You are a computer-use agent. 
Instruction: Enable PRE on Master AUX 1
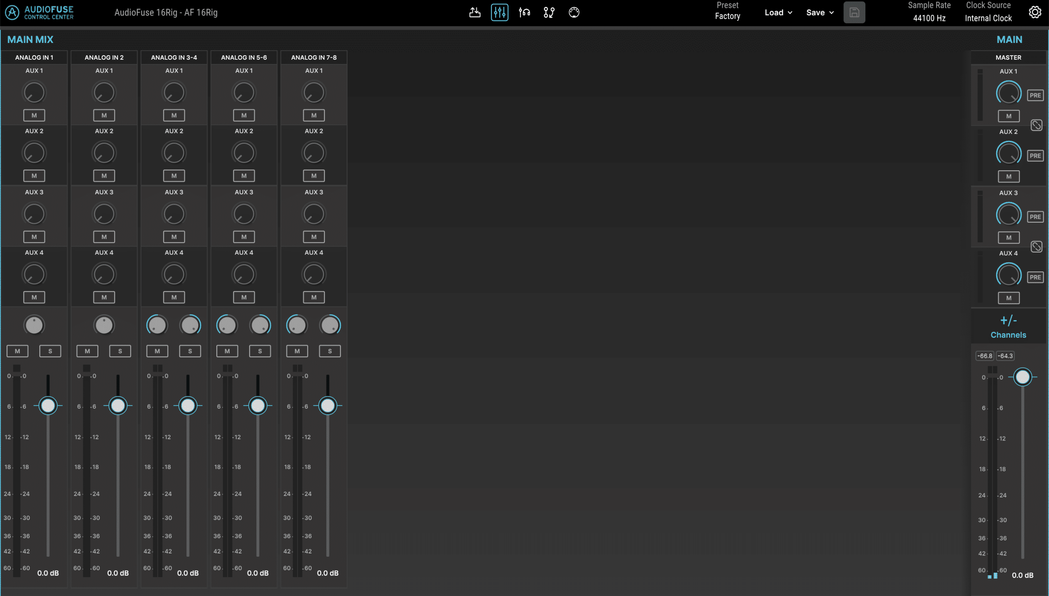pos(1035,95)
